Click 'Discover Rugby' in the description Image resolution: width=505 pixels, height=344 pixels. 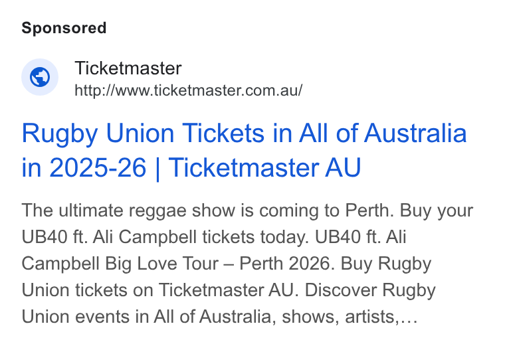pyautogui.click(x=370, y=290)
